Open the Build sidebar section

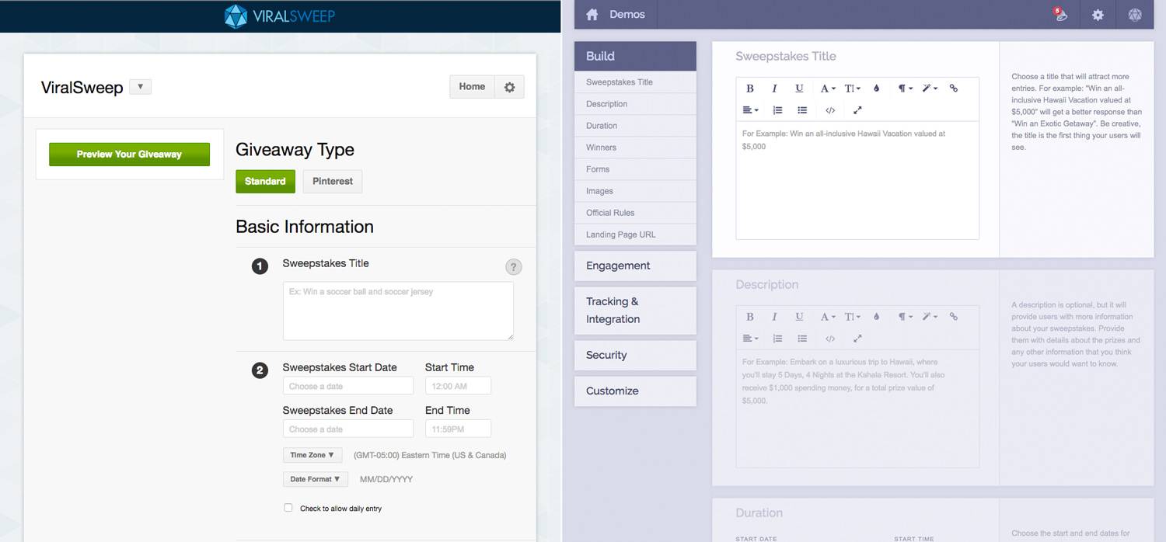click(x=635, y=56)
